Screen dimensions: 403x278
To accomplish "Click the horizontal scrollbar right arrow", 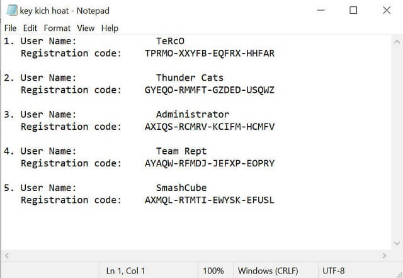I will coord(384,255).
